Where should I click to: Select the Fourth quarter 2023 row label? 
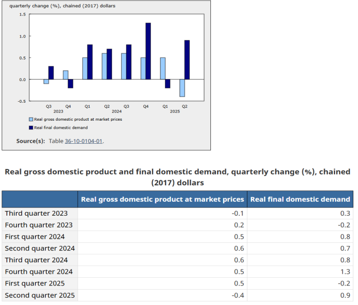pyautogui.click(x=39, y=225)
